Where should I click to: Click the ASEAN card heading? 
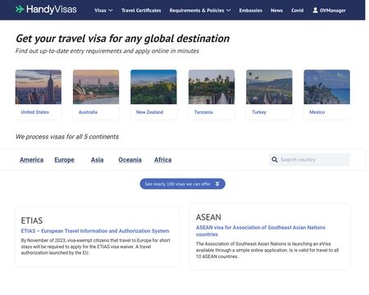pos(208,217)
